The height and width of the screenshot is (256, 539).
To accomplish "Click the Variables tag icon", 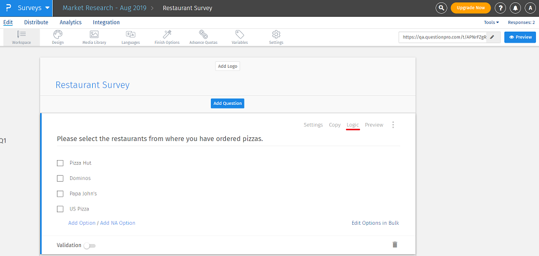I will click(x=240, y=35).
